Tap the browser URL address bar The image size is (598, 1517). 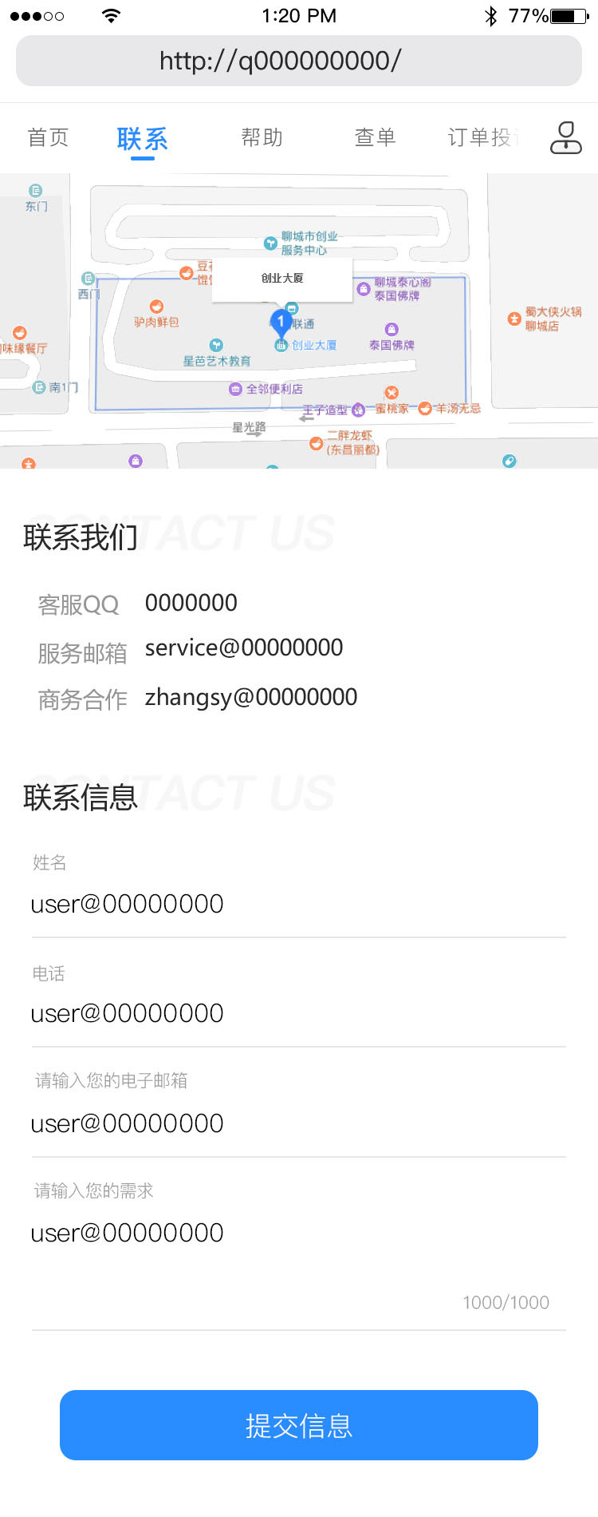299,61
